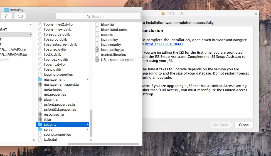The width and height of the screenshot is (271, 156).
Task: Click the package icon in Install JSS title
Action: (163, 13)
